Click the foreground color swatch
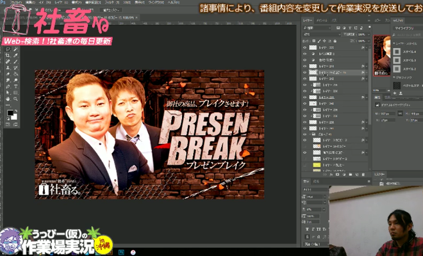Screen dimensions: 423x256 (10, 113)
